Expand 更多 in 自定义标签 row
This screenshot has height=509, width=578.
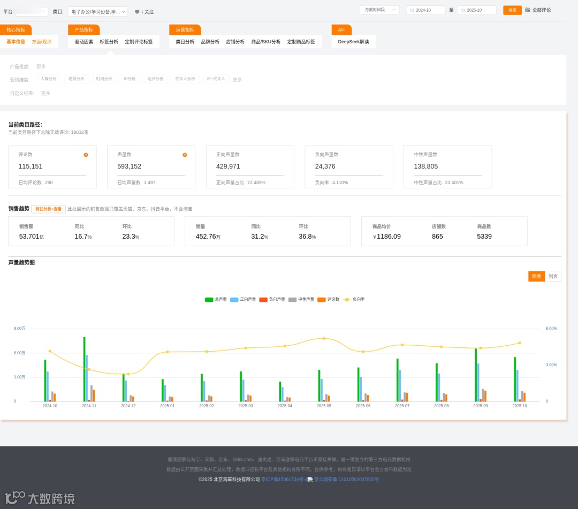point(45,93)
